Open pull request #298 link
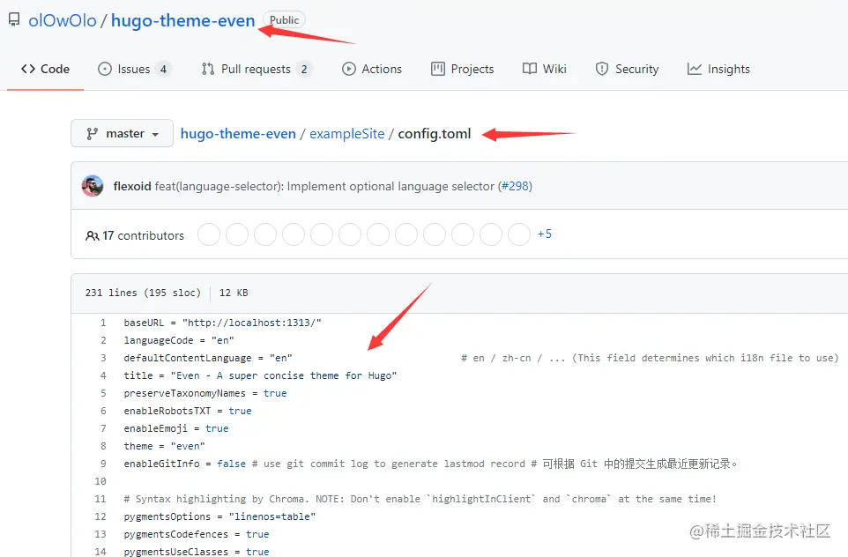The image size is (848, 557). point(516,186)
